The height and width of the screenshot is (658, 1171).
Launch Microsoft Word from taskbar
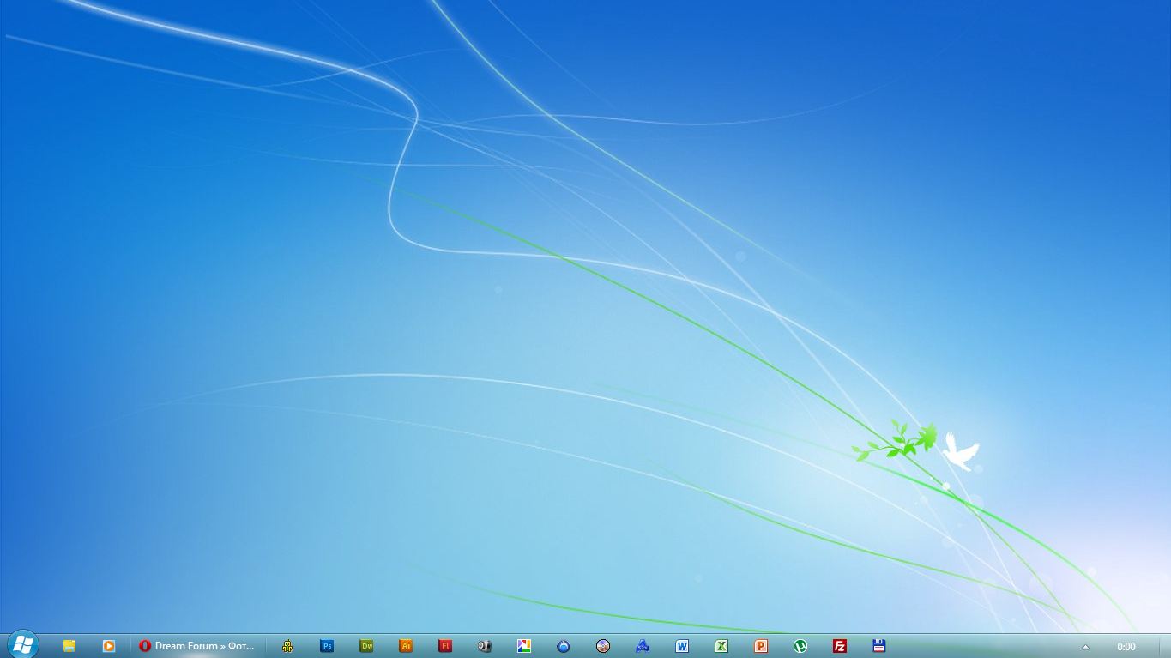click(682, 646)
